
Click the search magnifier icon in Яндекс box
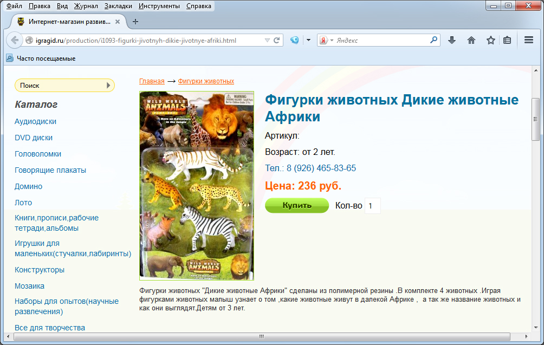click(433, 40)
